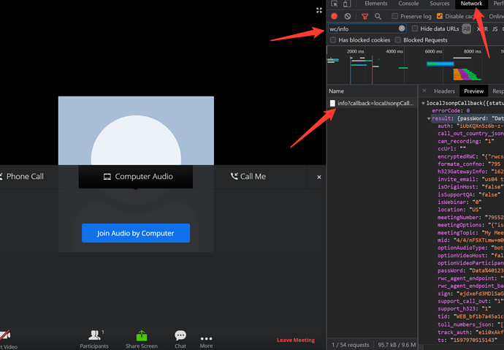Viewport: 504px width, 350px height.
Task: Click the meetingNumber row in the preview
Action: (470, 218)
